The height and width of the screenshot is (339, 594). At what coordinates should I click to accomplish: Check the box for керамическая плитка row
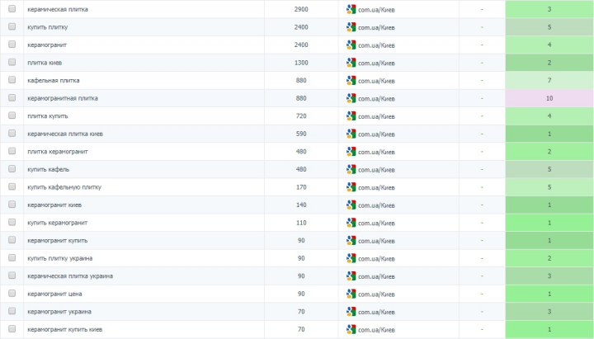tap(12, 9)
